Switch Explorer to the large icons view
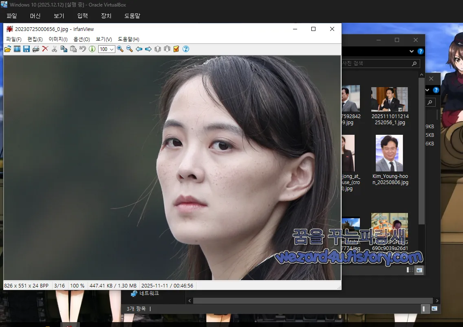The width and height of the screenshot is (463, 327). 419,270
